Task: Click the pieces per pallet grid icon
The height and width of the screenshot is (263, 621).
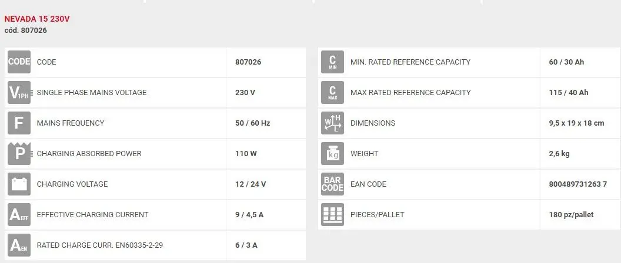Action: tap(333, 214)
